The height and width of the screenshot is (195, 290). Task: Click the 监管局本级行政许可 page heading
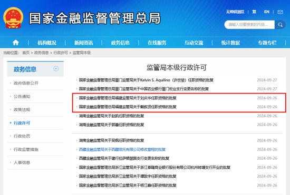pos(177,67)
